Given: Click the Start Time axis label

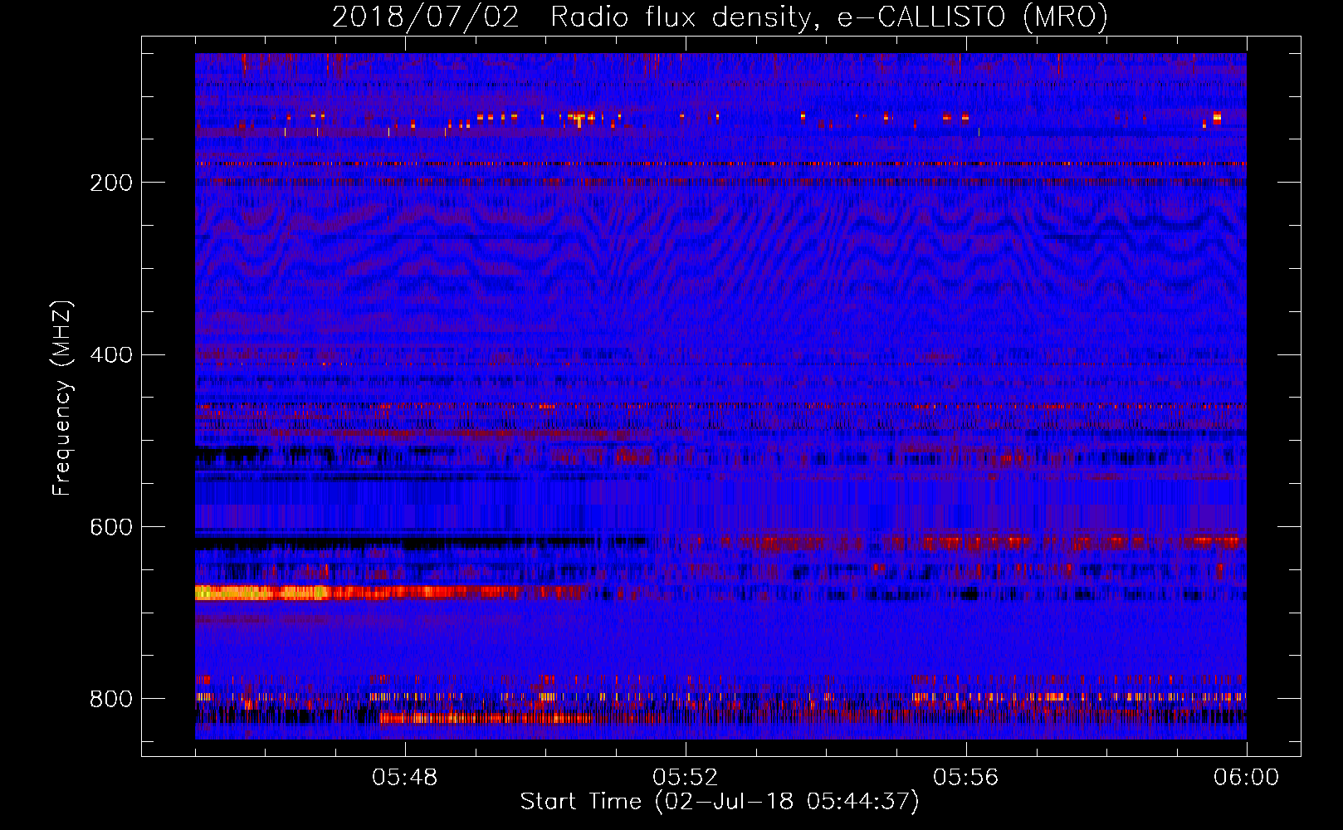Looking at the screenshot, I should pyautogui.click(x=720, y=802).
